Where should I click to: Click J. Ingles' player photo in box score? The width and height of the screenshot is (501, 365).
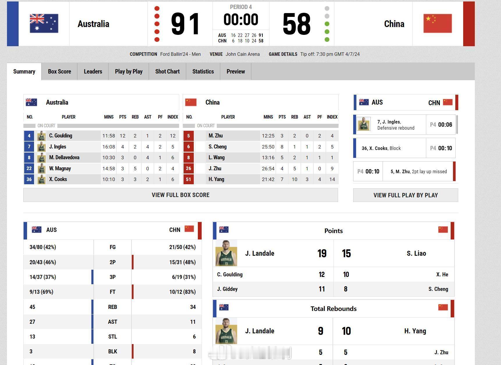click(x=42, y=147)
